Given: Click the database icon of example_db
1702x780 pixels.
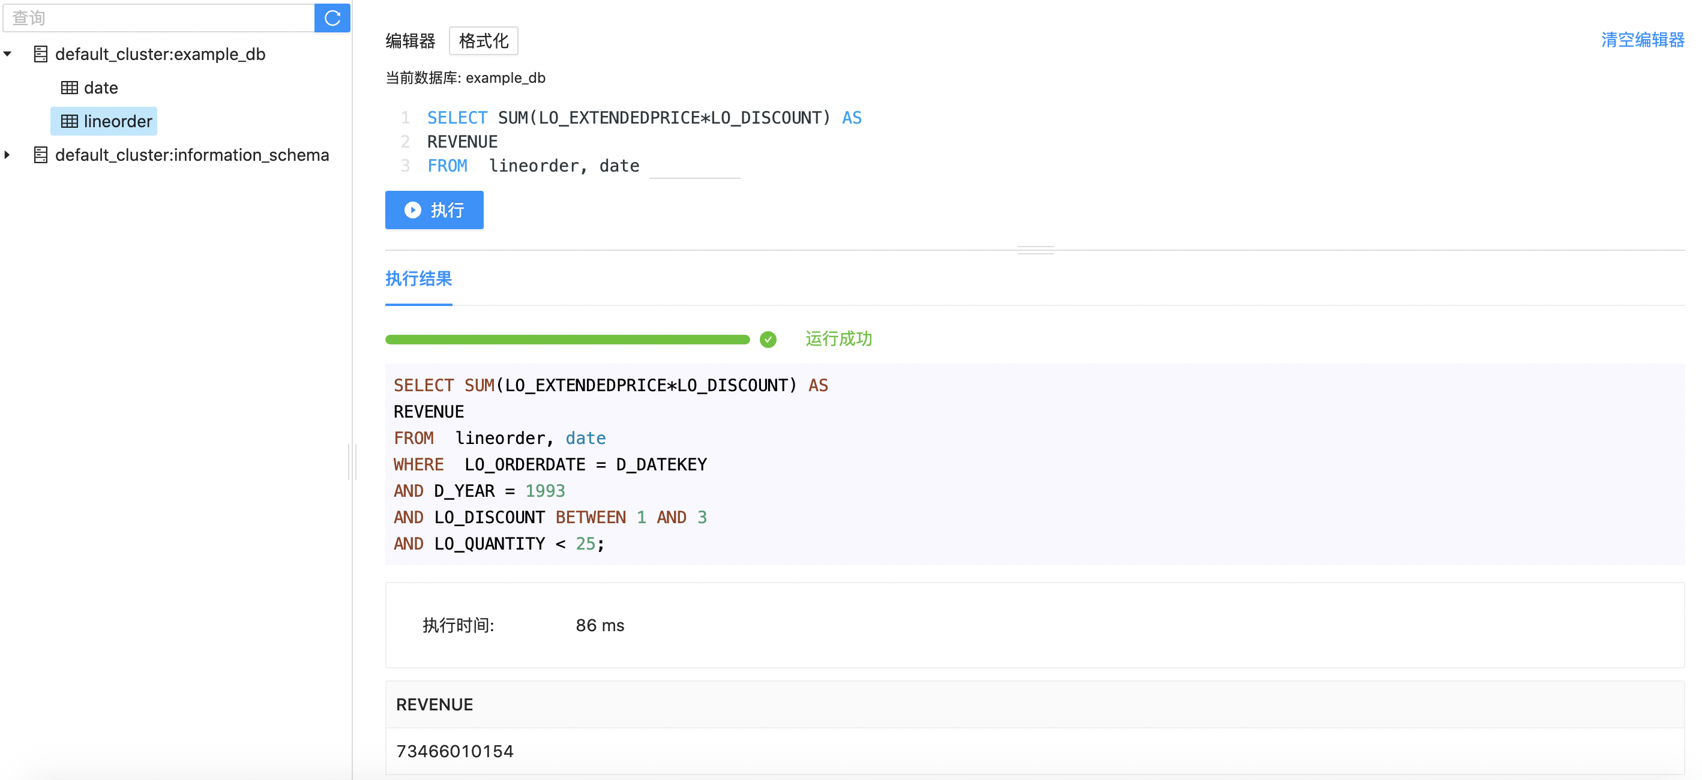Looking at the screenshot, I should [41, 54].
